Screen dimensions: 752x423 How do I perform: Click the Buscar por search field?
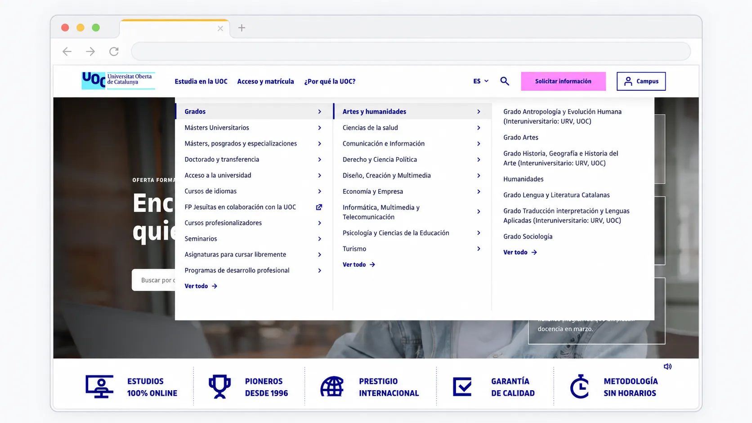click(153, 280)
